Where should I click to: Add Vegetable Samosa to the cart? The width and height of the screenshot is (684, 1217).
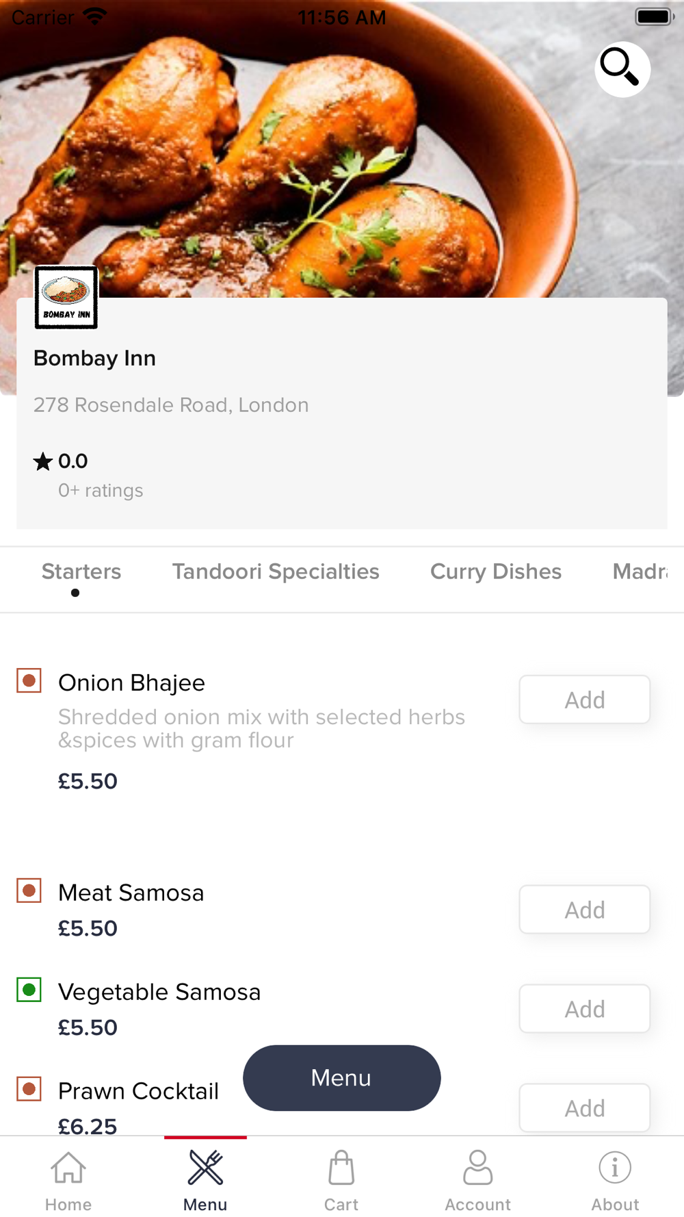tap(585, 1009)
